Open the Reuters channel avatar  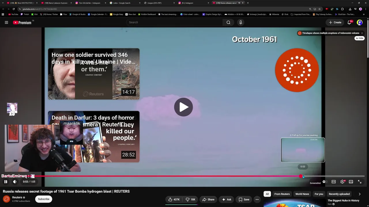pyautogui.click(x=6, y=199)
